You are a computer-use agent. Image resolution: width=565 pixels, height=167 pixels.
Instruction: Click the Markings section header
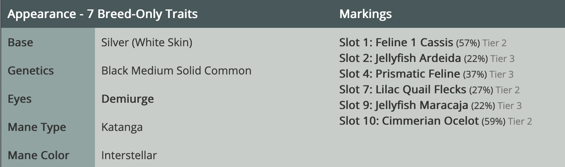(x=365, y=14)
